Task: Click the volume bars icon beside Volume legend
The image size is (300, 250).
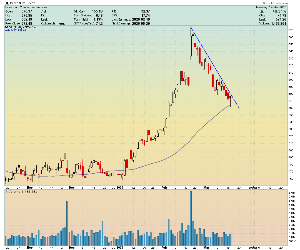Action: pos(6,191)
